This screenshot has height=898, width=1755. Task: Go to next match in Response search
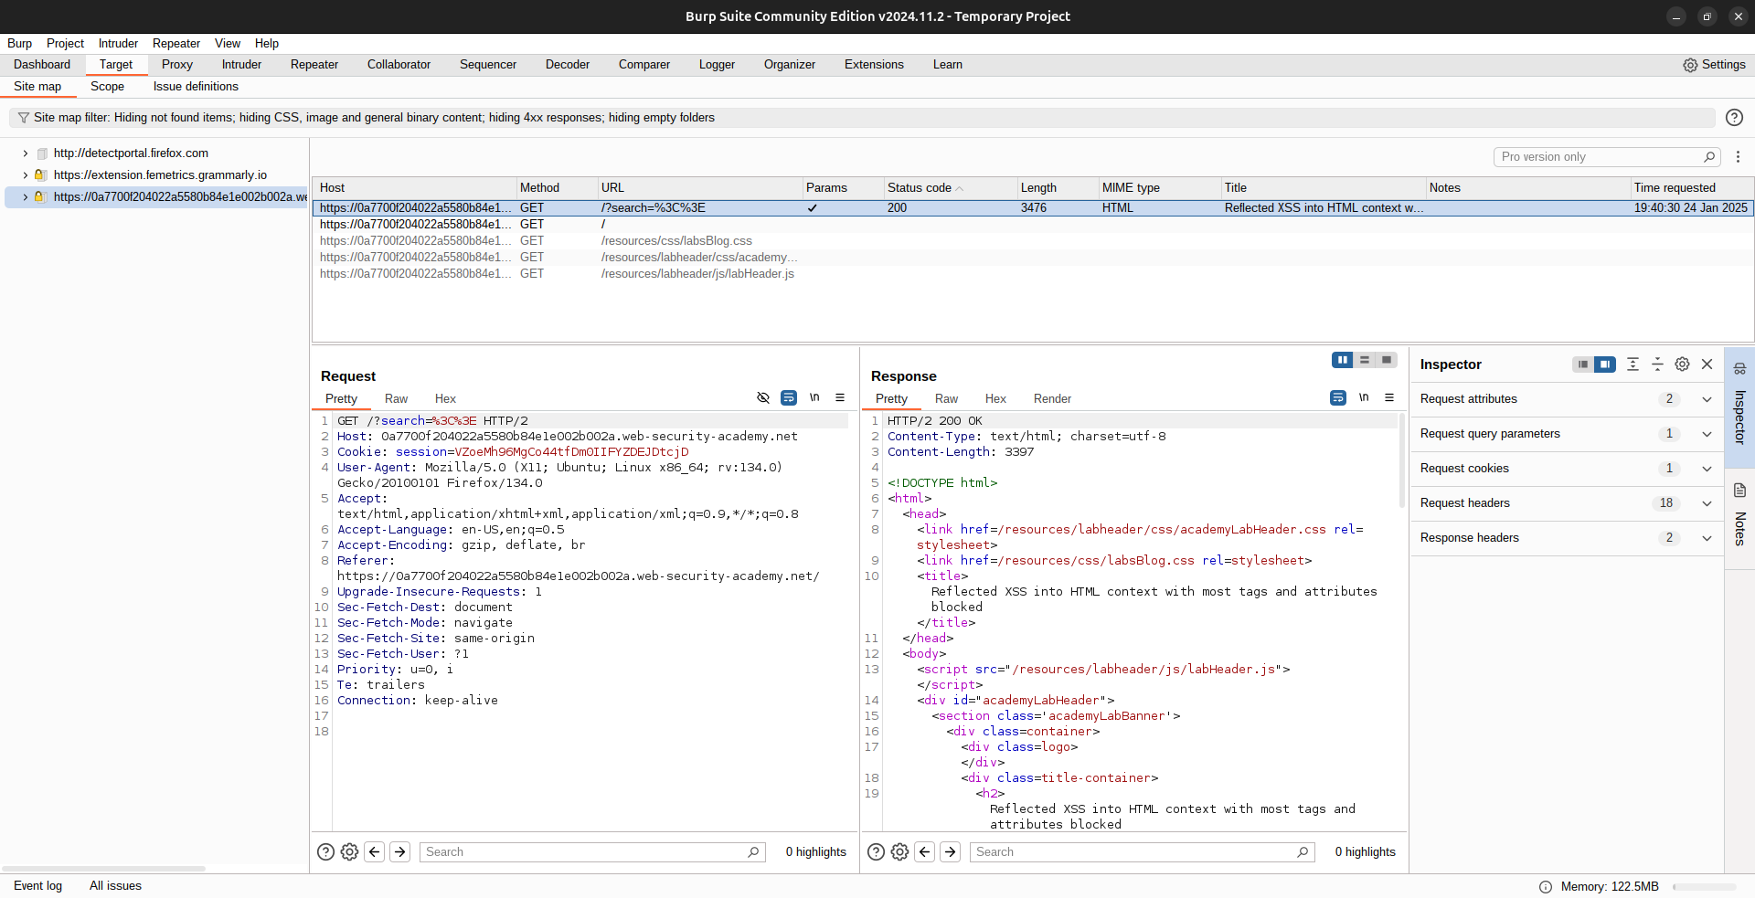(x=951, y=852)
